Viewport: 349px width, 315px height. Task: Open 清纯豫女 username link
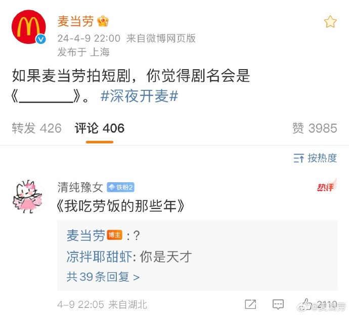[x=80, y=187]
